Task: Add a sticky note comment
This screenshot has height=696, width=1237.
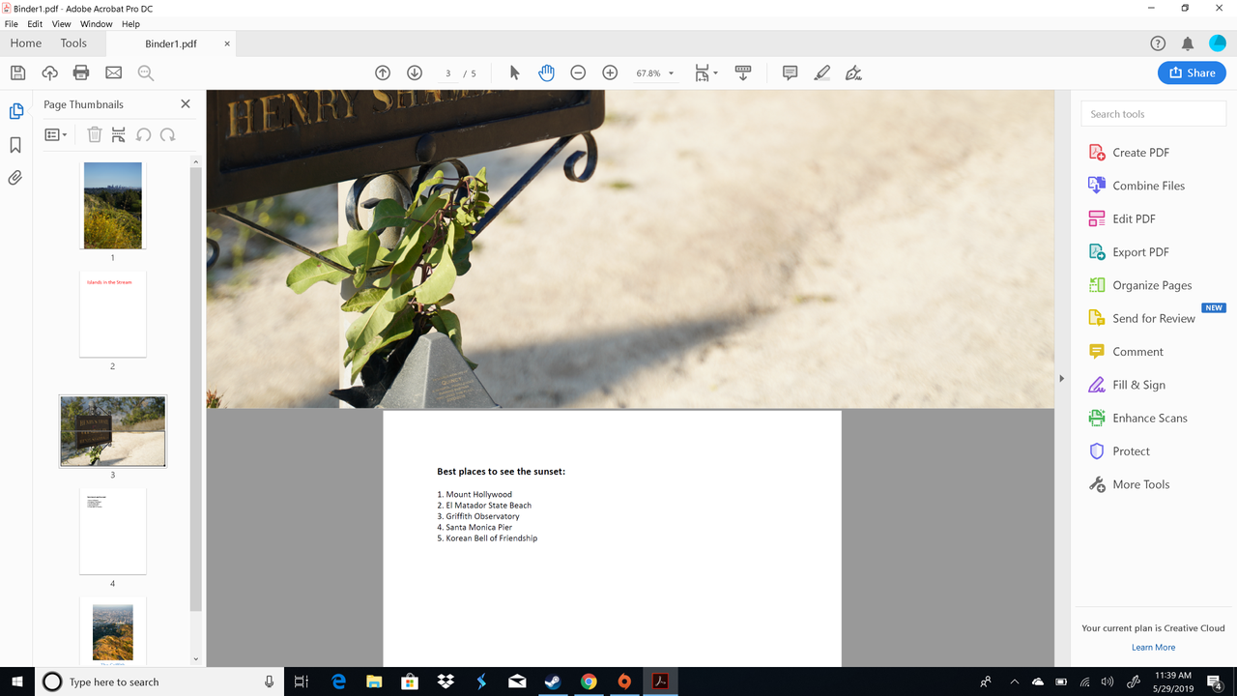Action: pyautogui.click(x=790, y=72)
